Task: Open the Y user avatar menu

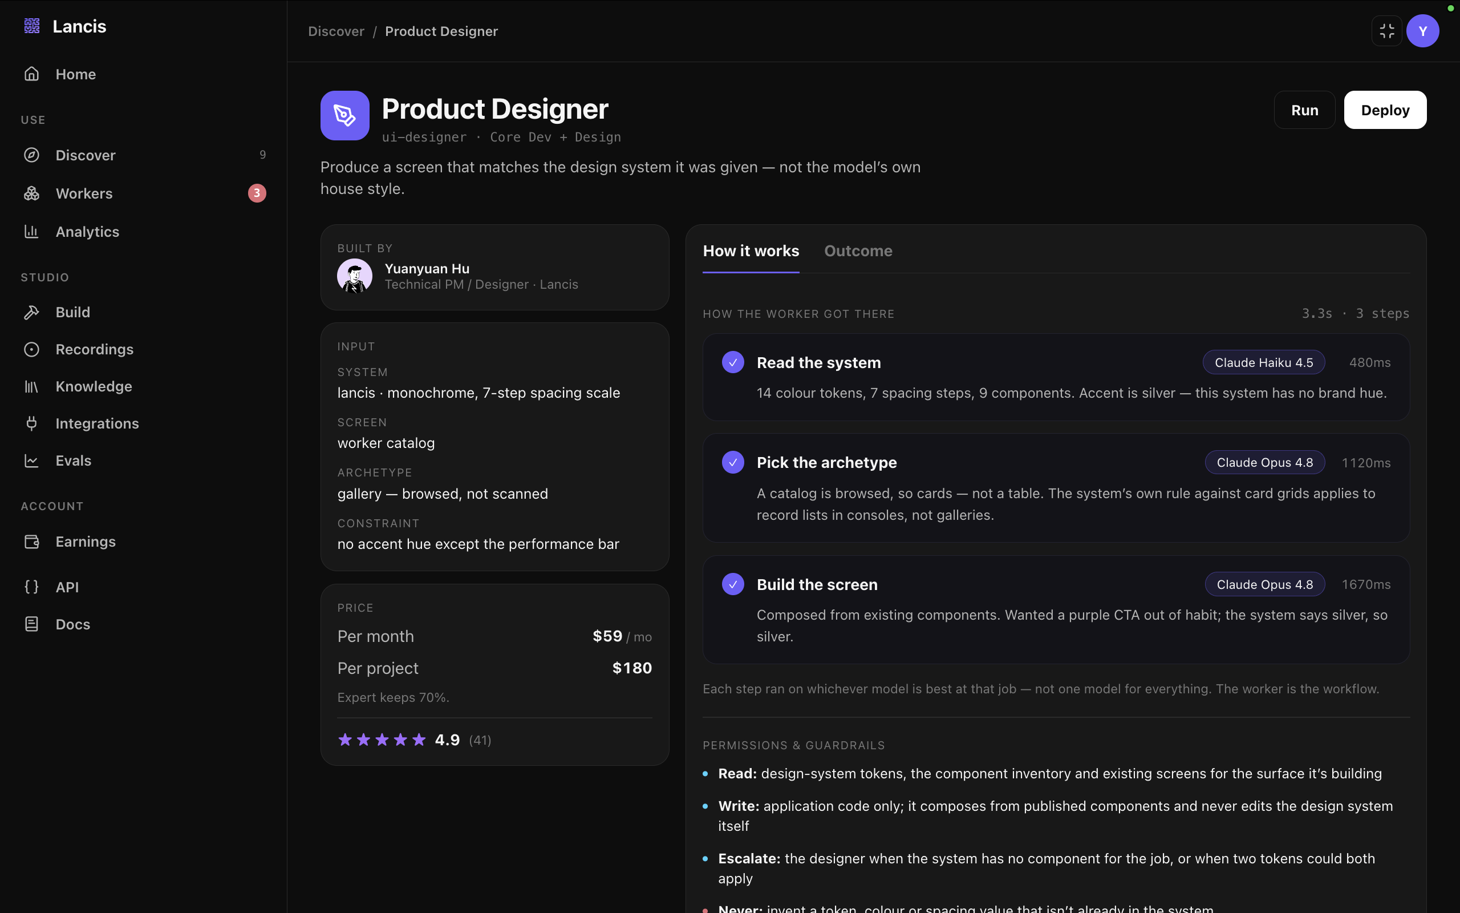Action: [1422, 31]
